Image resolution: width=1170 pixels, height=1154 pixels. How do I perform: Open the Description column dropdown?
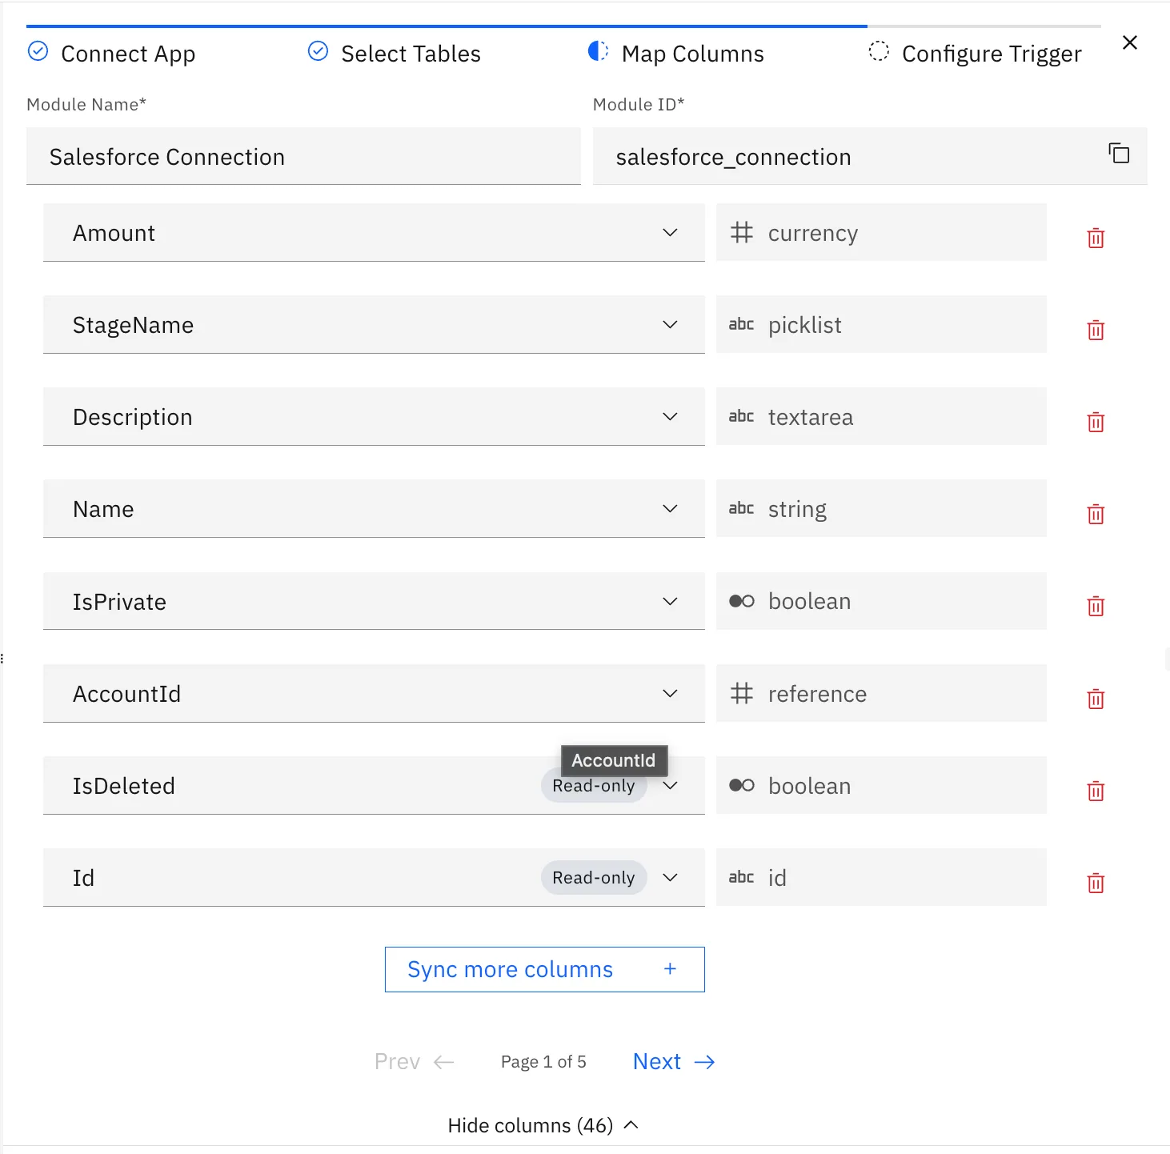671,416
